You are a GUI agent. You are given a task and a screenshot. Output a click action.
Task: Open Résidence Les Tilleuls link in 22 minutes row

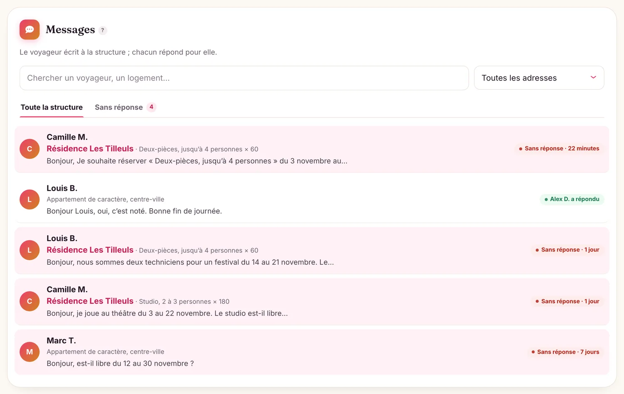[90, 149]
